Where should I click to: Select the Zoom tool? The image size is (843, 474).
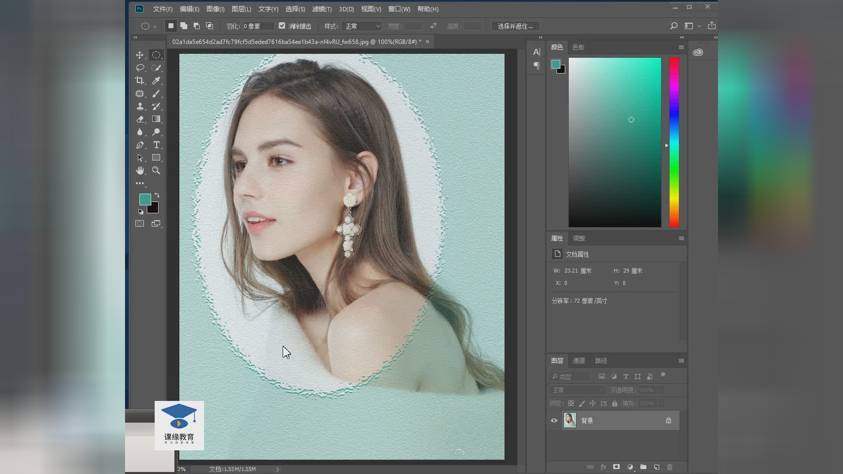156,170
